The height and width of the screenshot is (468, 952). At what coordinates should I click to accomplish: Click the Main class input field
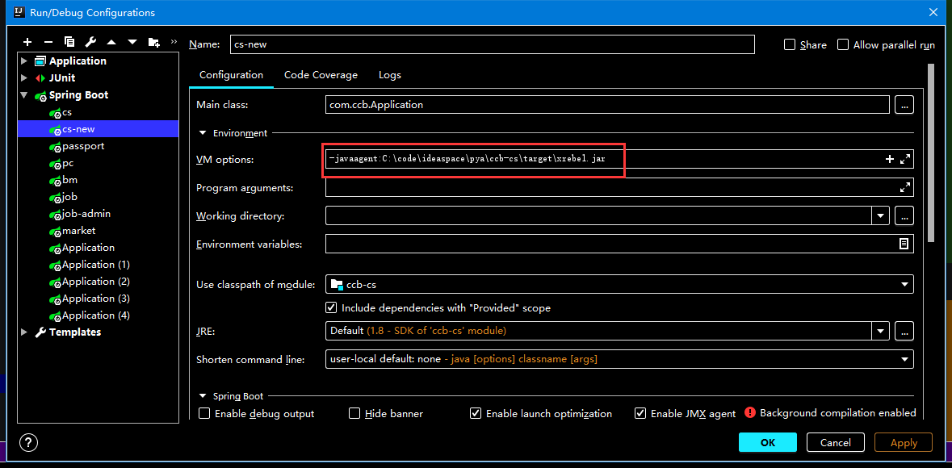click(607, 105)
